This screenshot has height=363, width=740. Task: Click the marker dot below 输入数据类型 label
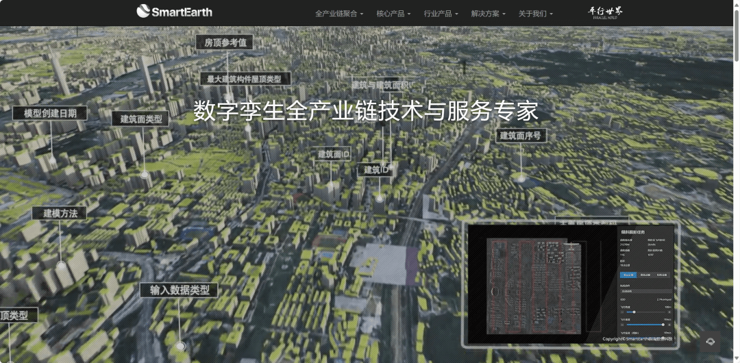click(x=180, y=347)
